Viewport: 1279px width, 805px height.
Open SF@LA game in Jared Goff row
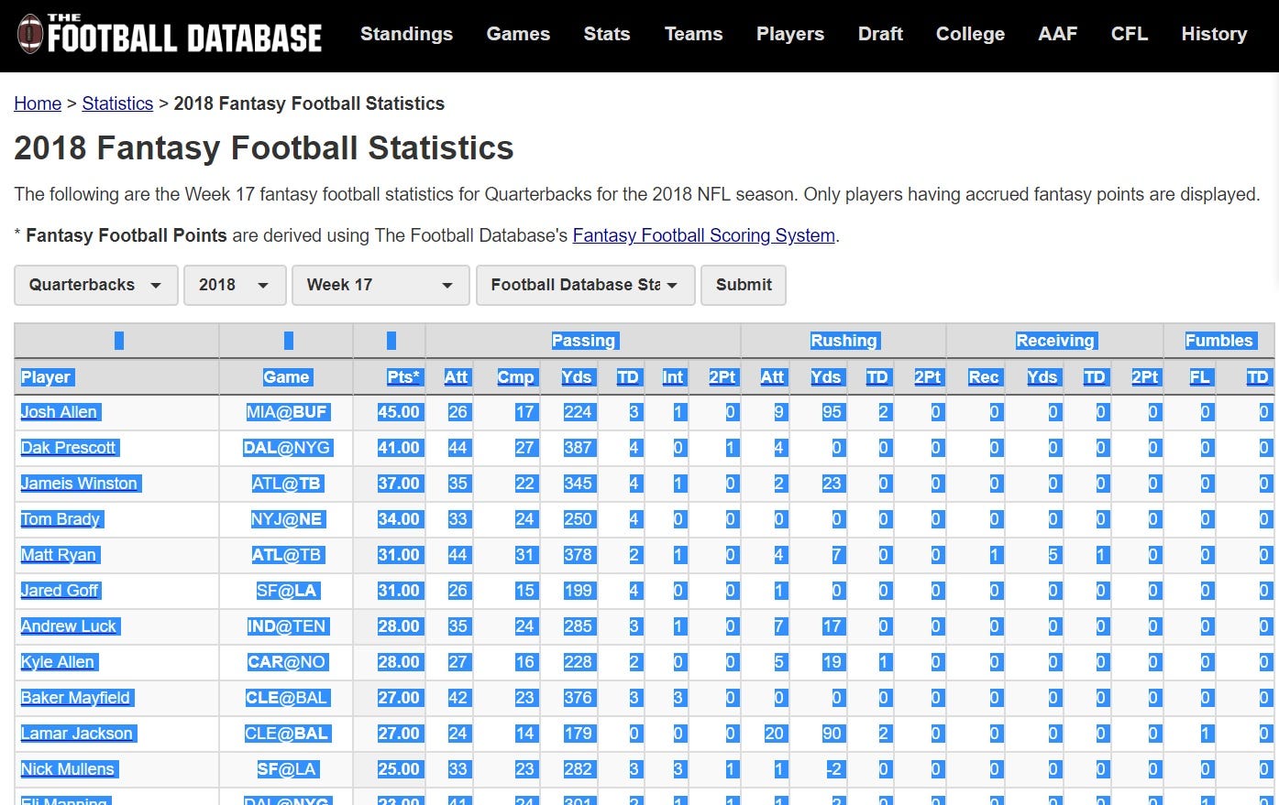point(286,591)
